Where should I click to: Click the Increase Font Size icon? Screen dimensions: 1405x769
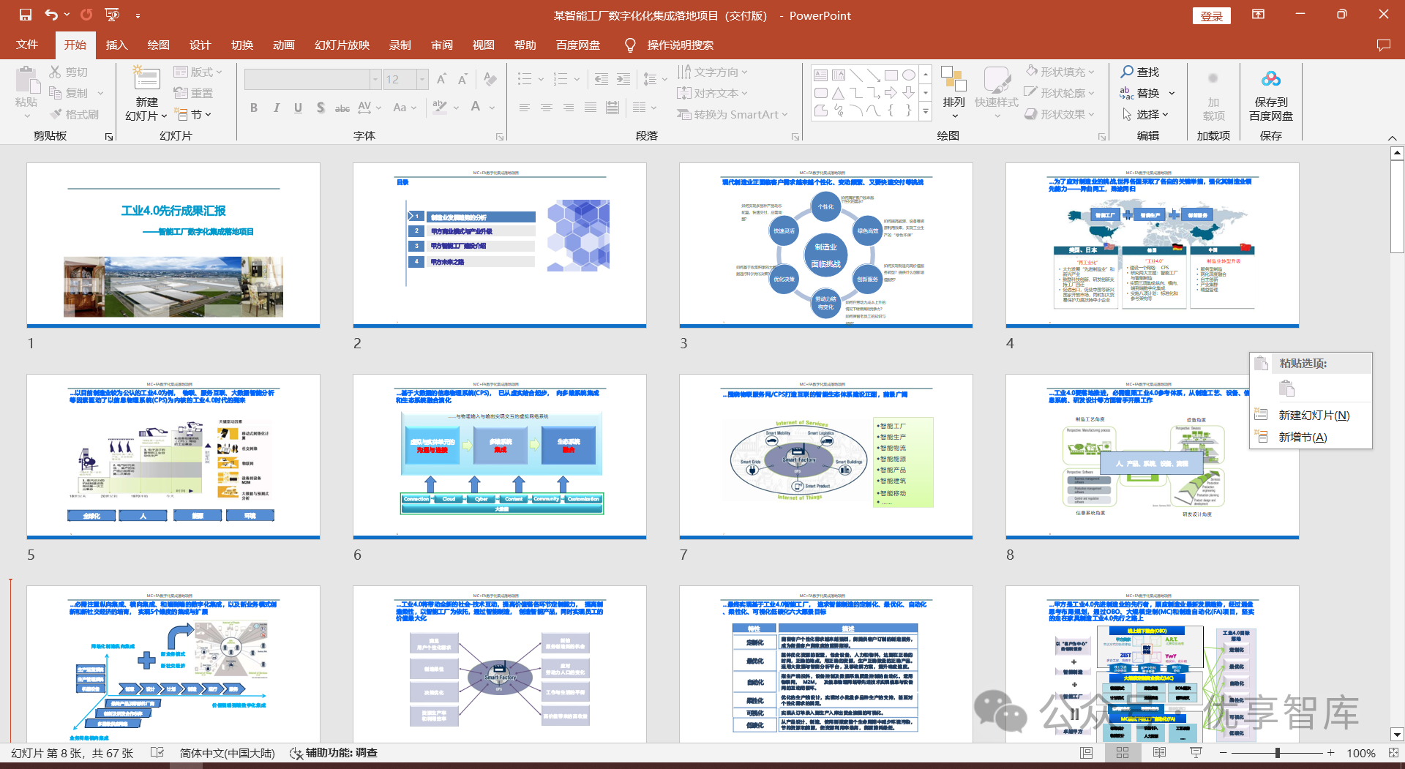coord(441,79)
